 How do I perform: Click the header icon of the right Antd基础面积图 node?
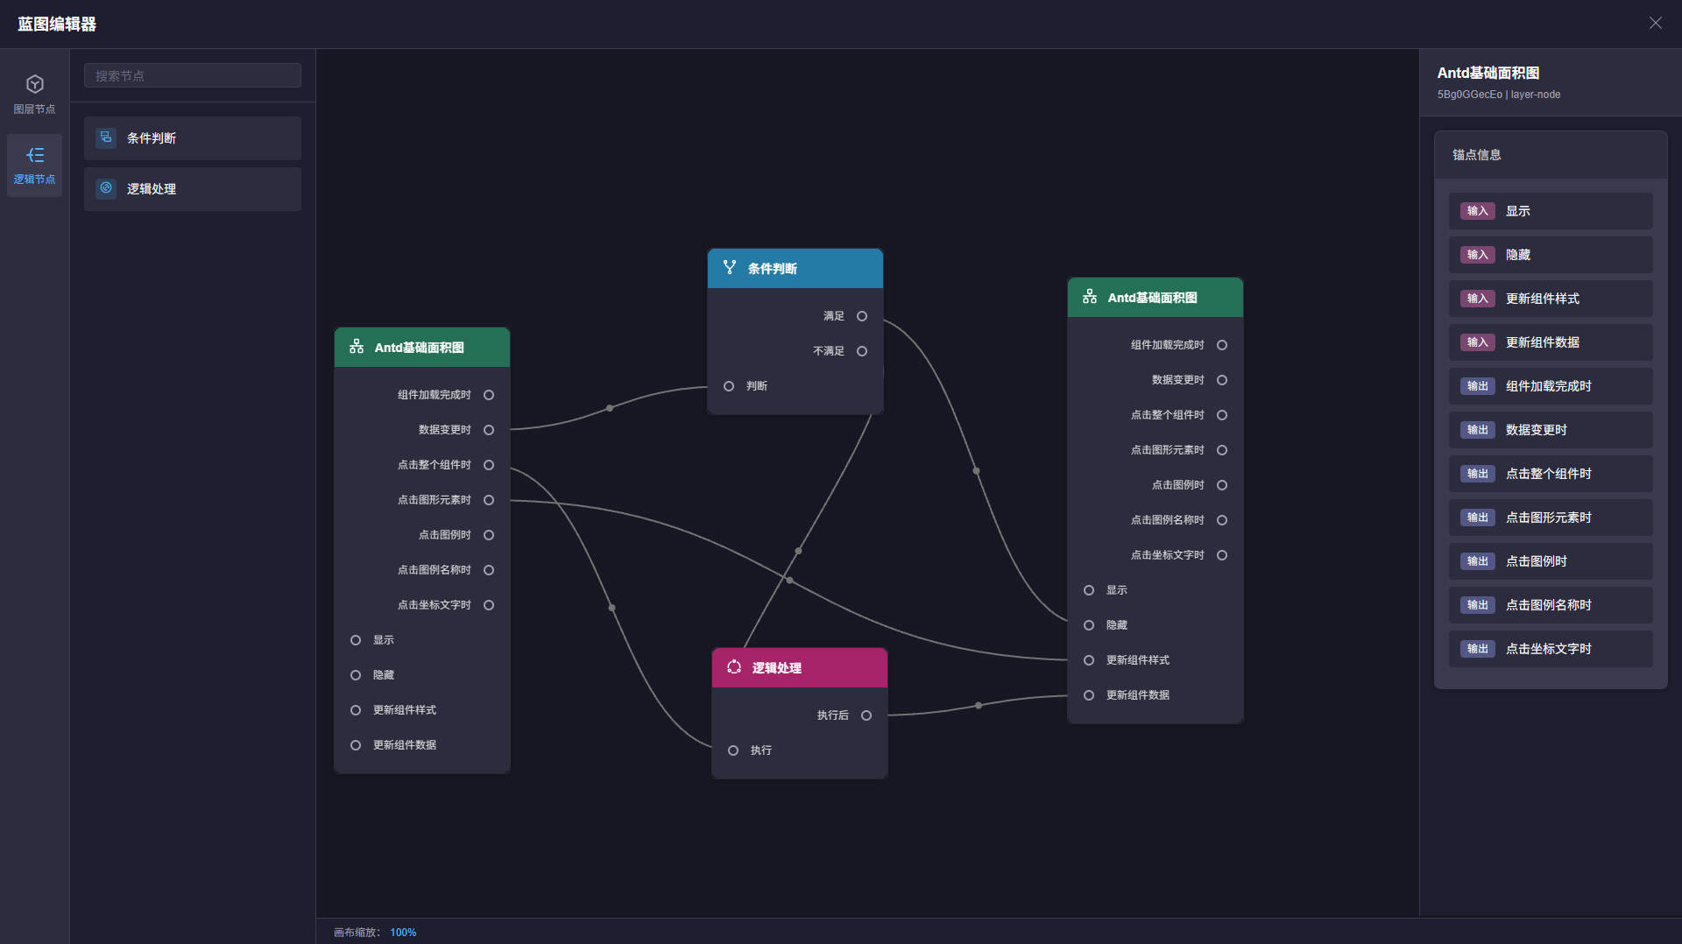point(1090,297)
